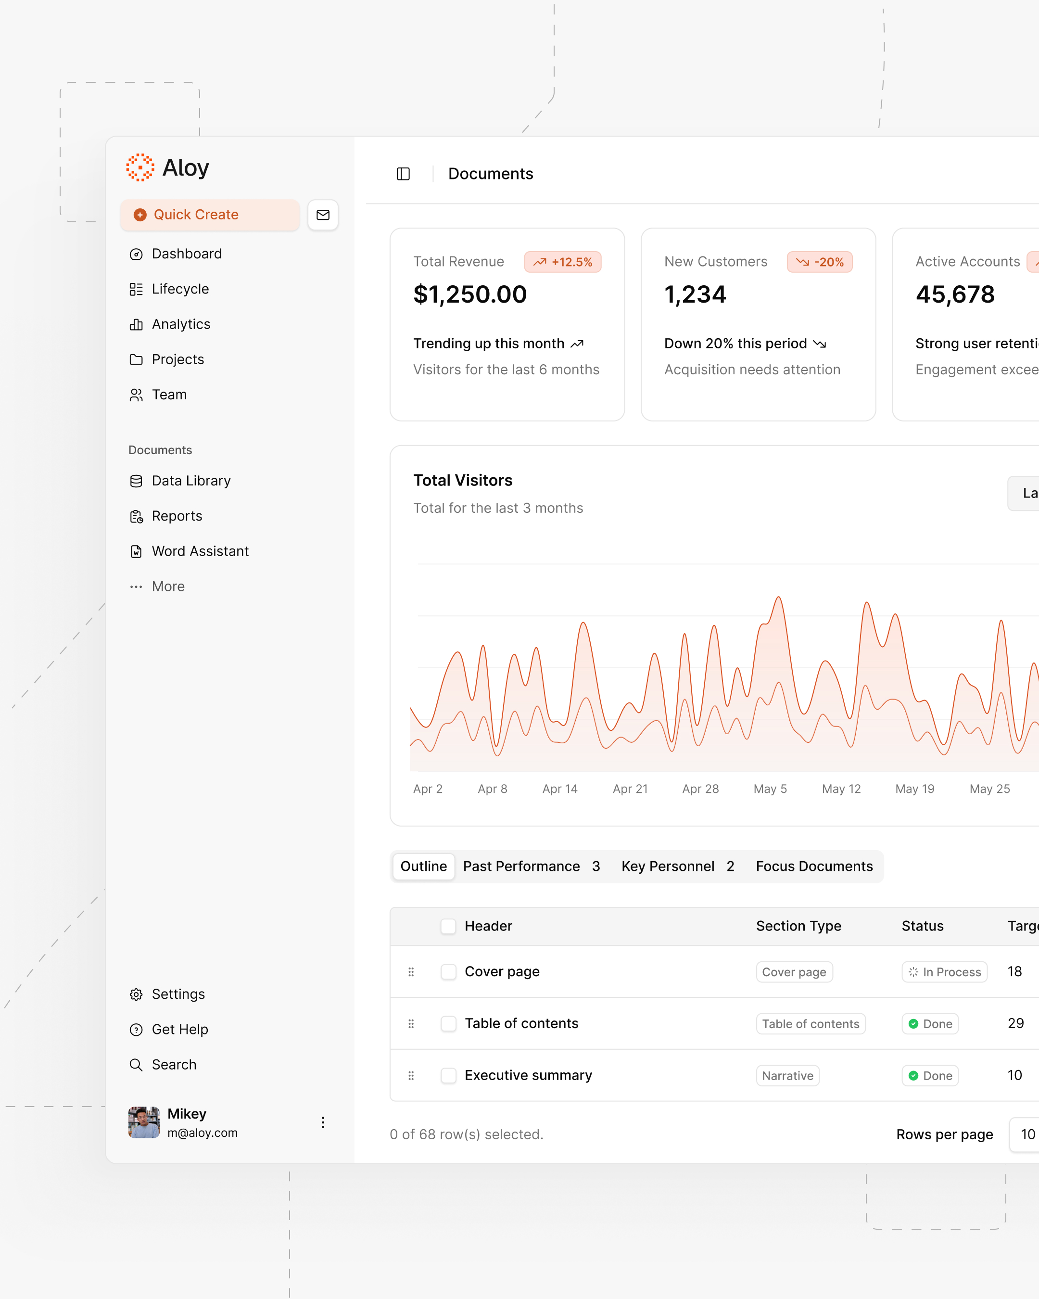The width and height of the screenshot is (1039, 1299).
Task: Open Analytics from the sidebar
Action: (180, 324)
